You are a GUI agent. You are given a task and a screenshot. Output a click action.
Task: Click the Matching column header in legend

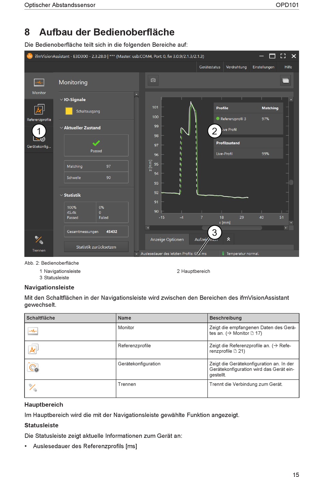coord(270,108)
